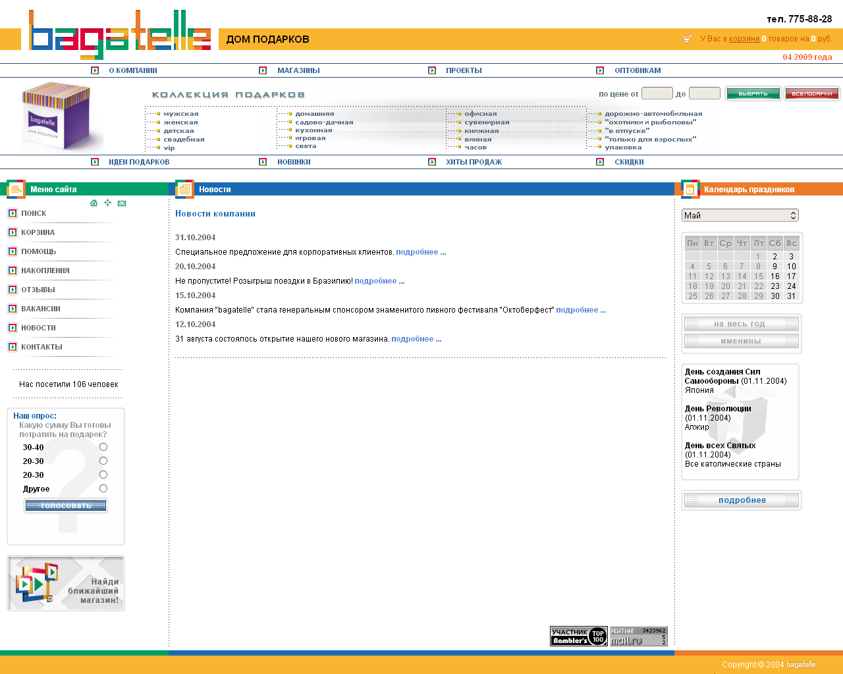Viewport: 843px width, 674px height.
Task: Open the дорожно-автомобильная gift collection
Action: pos(653,114)
